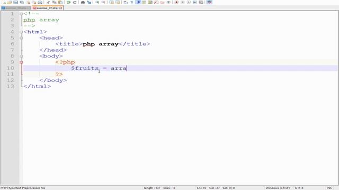
Task: Click the closing </html> tag
Action: [37, 87]
